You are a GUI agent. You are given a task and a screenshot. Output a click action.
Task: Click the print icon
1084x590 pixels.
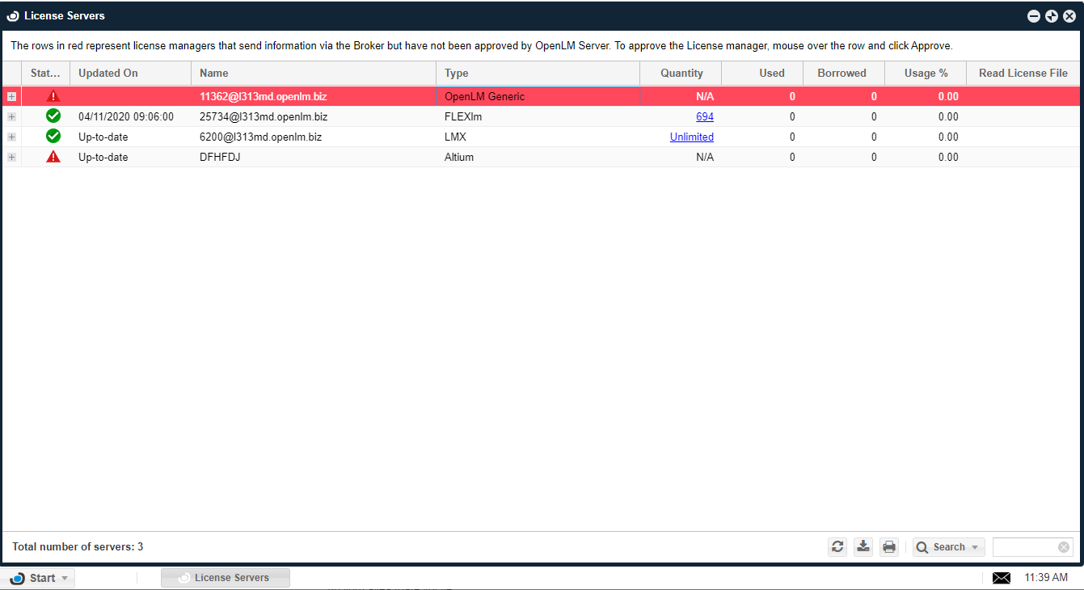[889, 547]
